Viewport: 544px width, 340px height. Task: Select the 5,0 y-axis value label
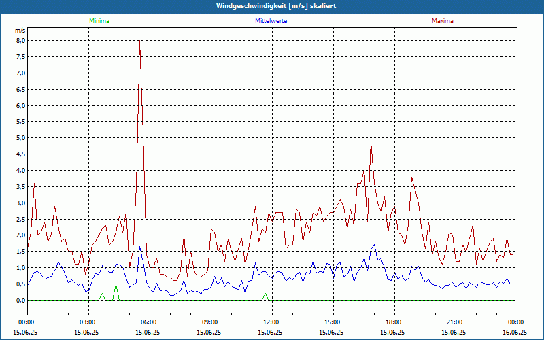[x=20, y=138]
